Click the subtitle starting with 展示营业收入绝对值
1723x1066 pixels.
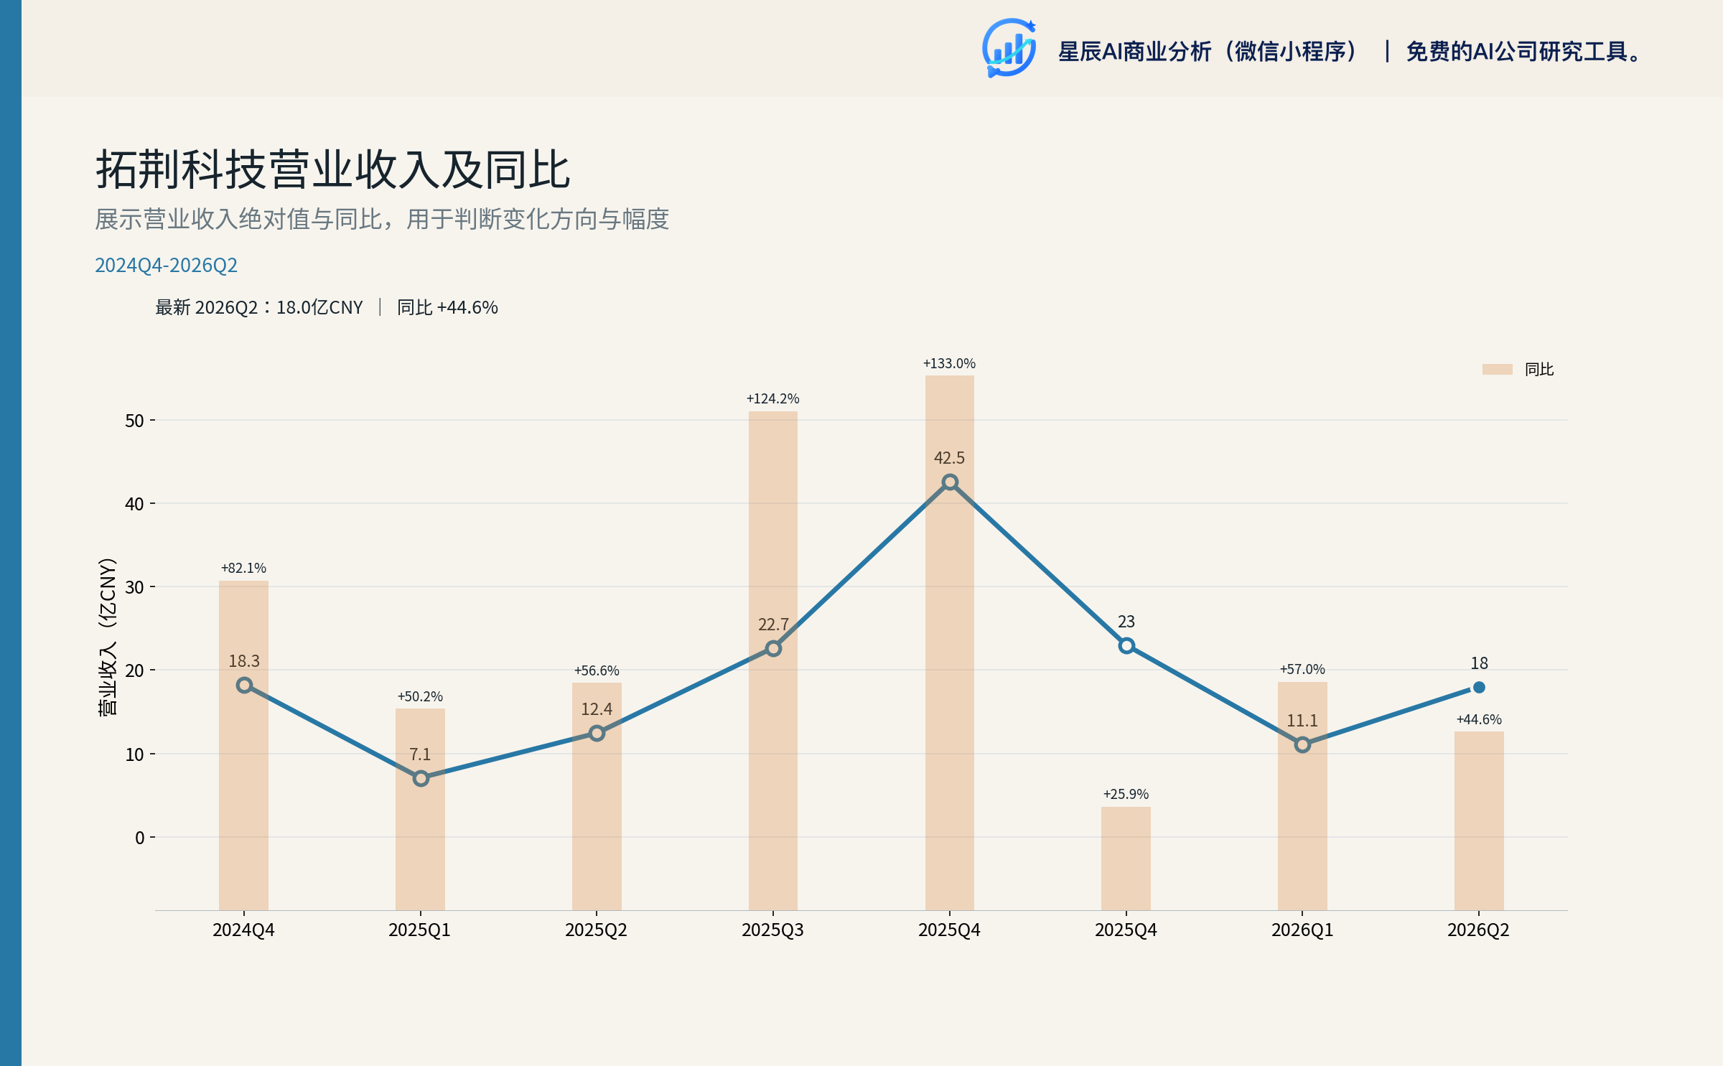(382, 219)
